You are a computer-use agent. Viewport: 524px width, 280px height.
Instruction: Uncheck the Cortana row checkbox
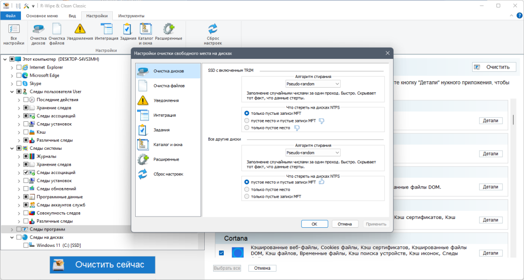(x=221, y=253)
